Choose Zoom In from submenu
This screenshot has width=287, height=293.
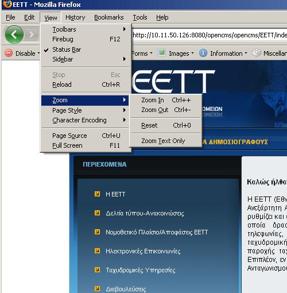[166, 100]
